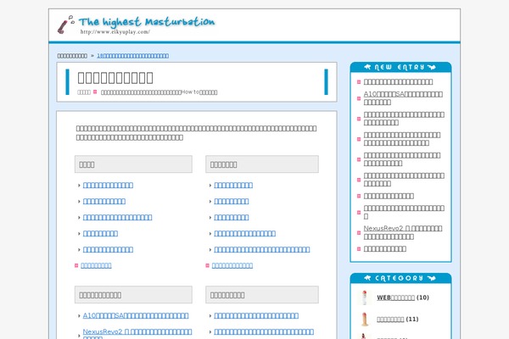Open the WEB category with count (10)
This screenshot has height=339, width=509.
395,297
